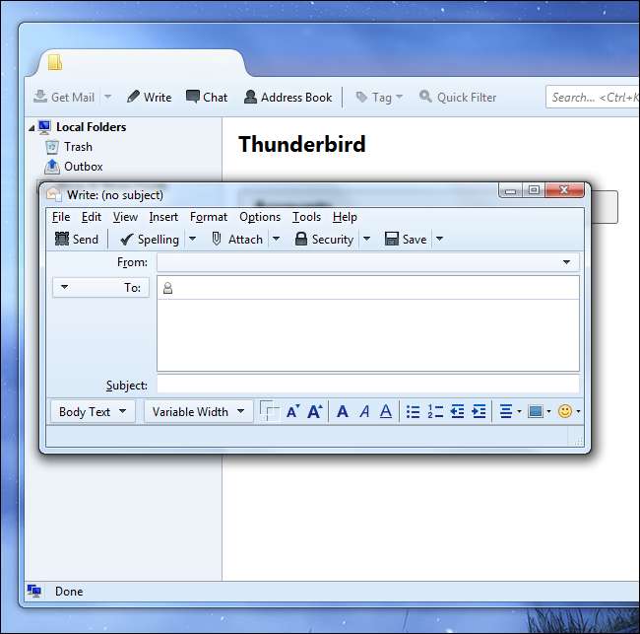The image size is (640, 634).
Task: Open the Address Book
Action: (288, 98)
